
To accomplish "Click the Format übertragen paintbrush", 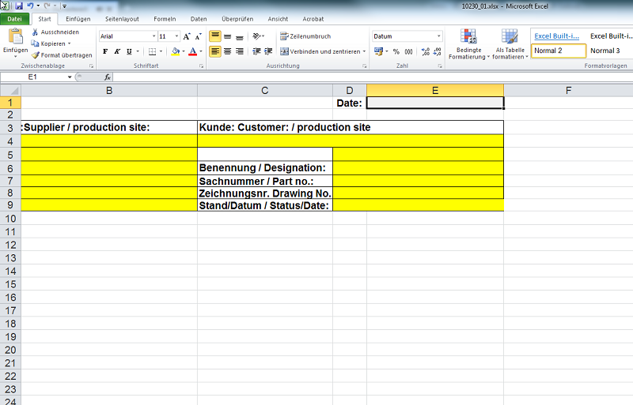I will tap(62, 54).
